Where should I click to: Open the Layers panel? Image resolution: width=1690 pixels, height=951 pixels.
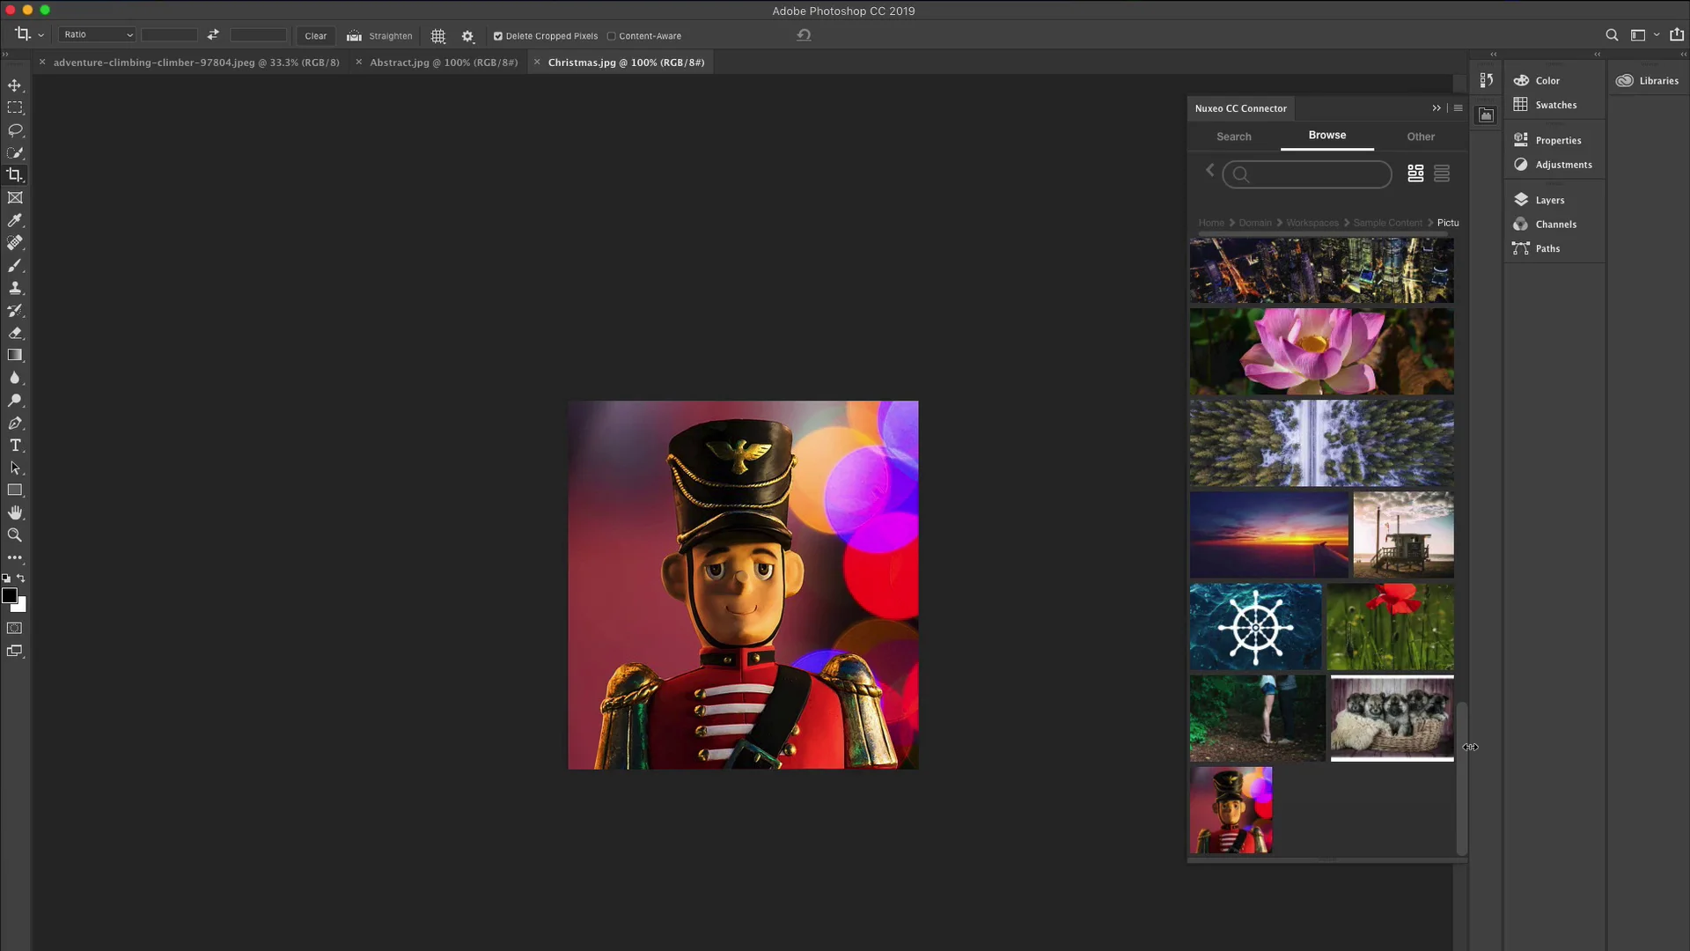pos(1550,200)
